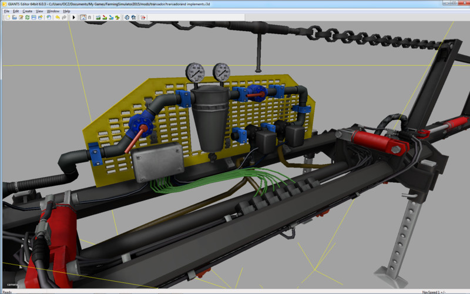
Task: Select the last terrain tool icon with the green plant
Action: (x=117, y=18)
